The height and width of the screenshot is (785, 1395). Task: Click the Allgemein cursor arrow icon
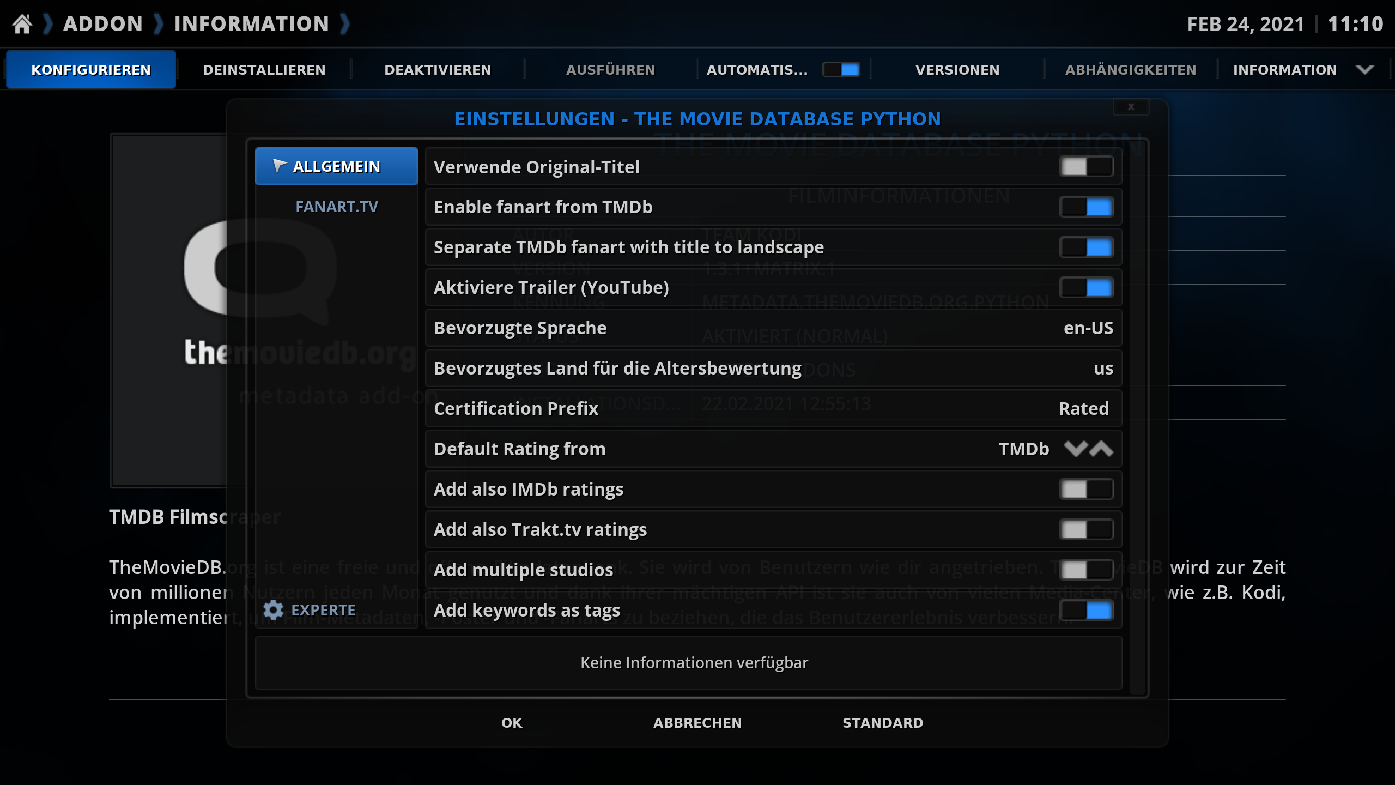tap(280, 166)
